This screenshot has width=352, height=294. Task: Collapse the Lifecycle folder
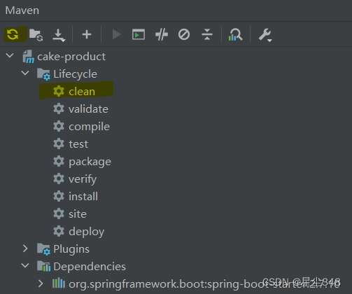click(x=25, y=73)
